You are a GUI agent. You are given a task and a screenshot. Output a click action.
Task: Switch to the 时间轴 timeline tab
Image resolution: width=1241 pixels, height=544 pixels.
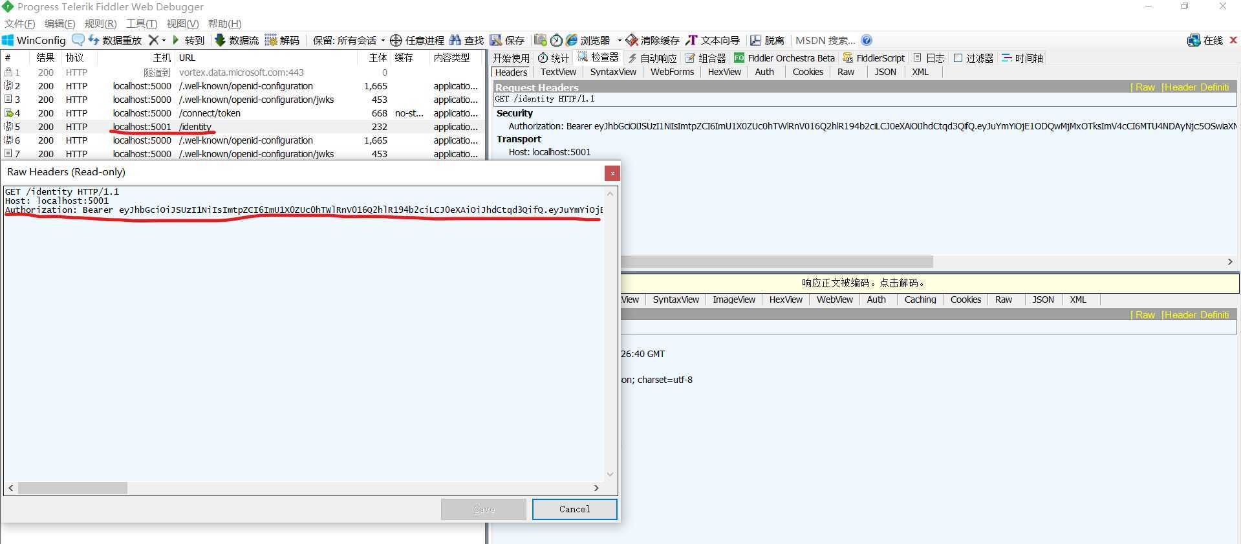click(x=1022, y=58)
